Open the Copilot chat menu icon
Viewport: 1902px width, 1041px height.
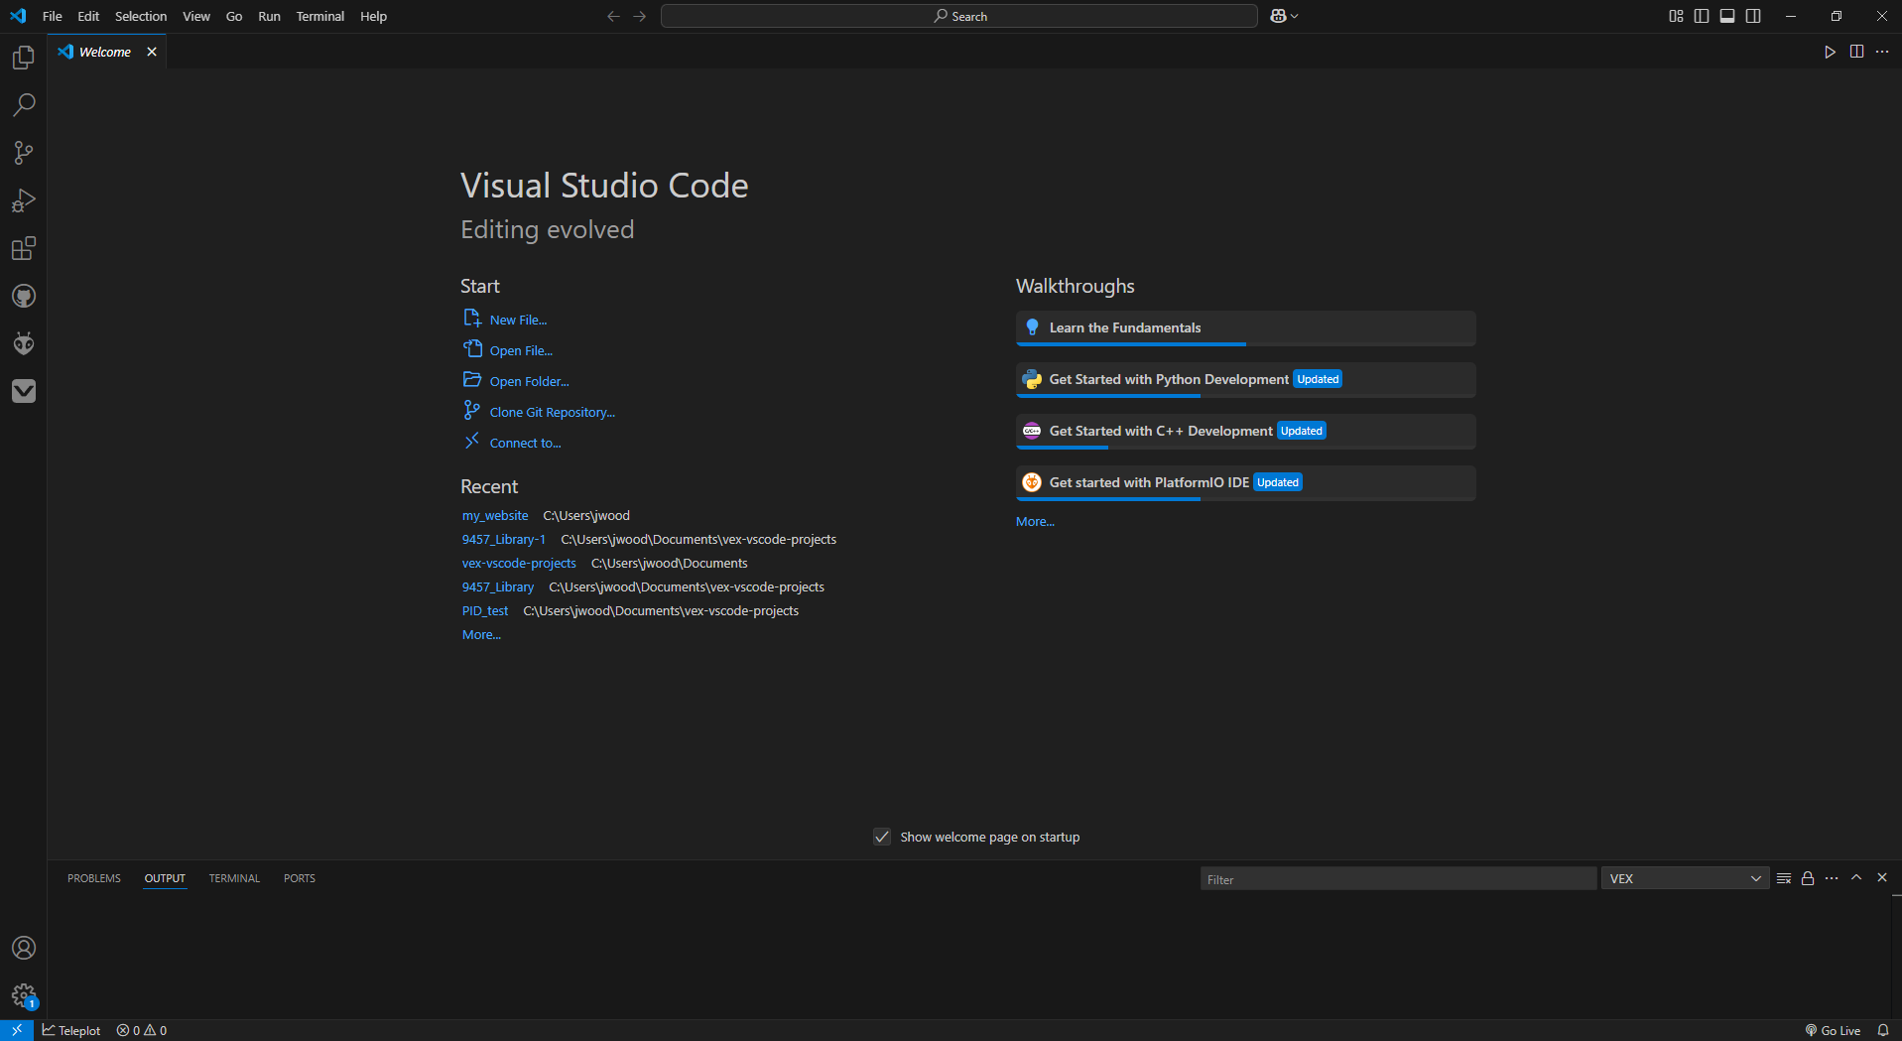(x=1284, y=16)
